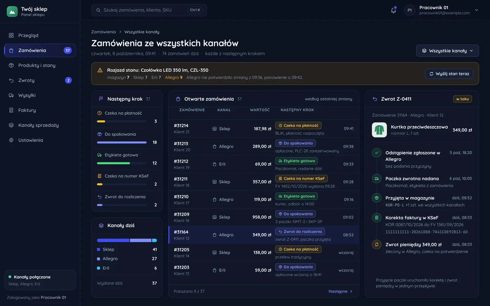The image size is (490, 306).
Task: Open order #31209
Action: coord(264,217)
